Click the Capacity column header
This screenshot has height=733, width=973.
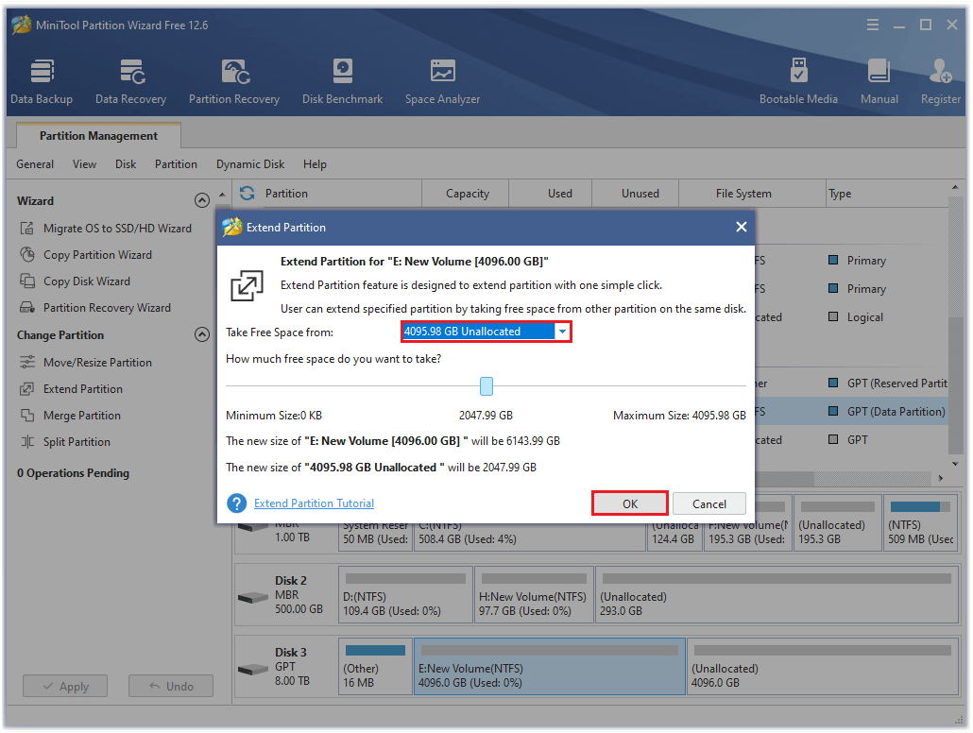pos(467,193)
